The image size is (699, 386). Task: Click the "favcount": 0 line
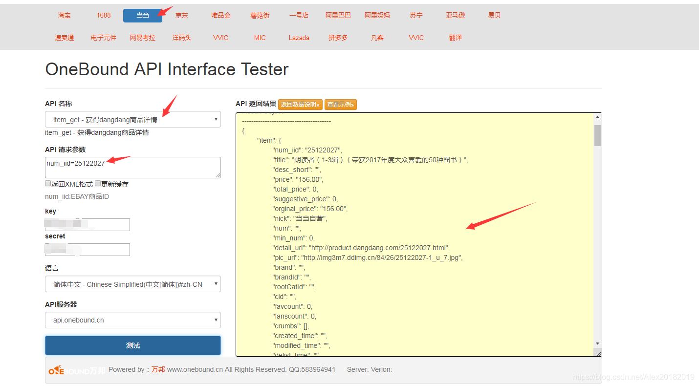point(292,306)
